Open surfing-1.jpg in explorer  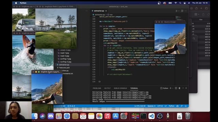(x=66, y=59)
